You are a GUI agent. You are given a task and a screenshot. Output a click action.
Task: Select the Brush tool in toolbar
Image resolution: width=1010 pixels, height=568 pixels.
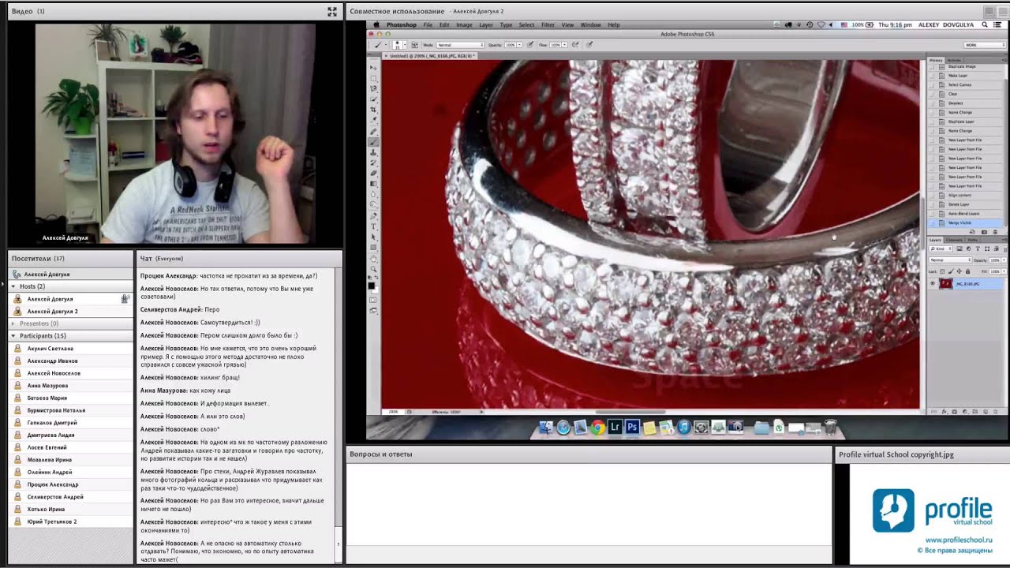[373, 142]
